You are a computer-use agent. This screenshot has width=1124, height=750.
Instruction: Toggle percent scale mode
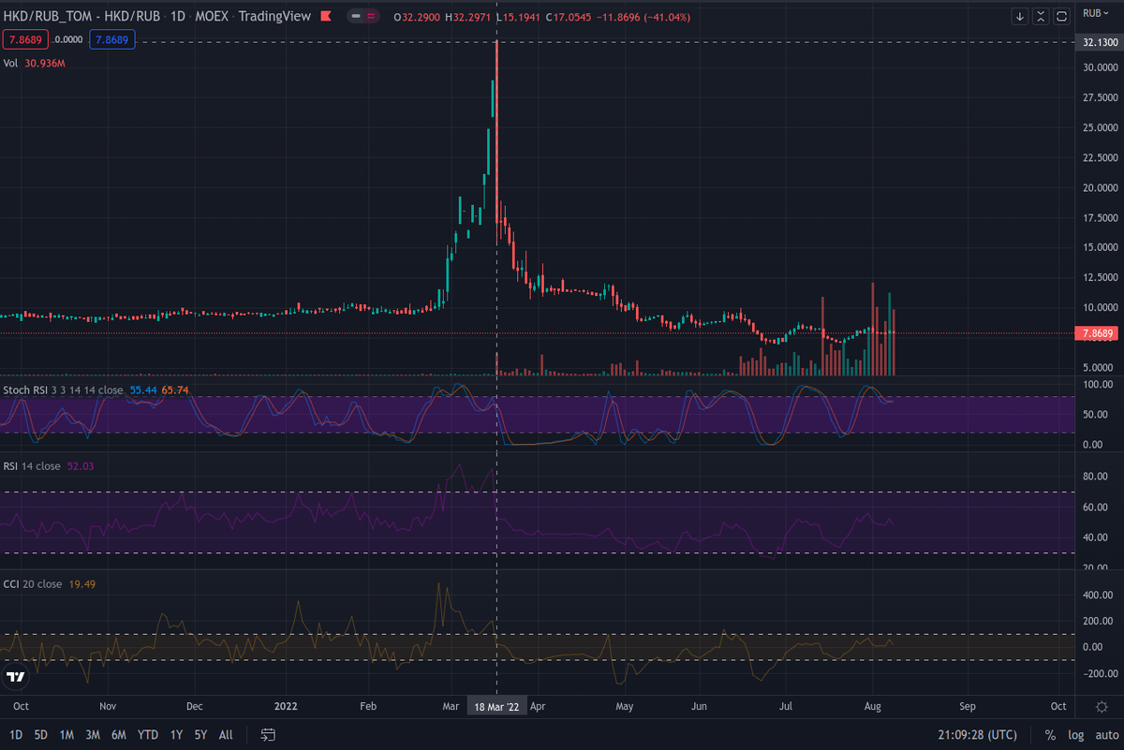[x=1051, y=735]
